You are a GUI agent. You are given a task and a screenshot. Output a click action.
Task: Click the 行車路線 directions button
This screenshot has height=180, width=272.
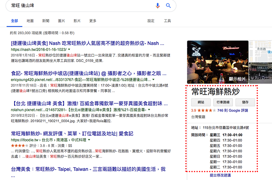[x=223, y=102]
